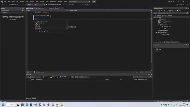This screenshot has width=190, height=107.
Task: Open the GUI project scope dropdown
Action: point(47,10)
